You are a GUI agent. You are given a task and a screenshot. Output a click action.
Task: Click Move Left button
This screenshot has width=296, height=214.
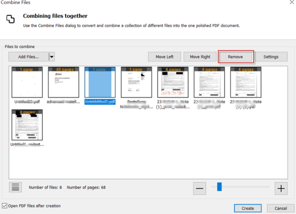coord(165,57)
